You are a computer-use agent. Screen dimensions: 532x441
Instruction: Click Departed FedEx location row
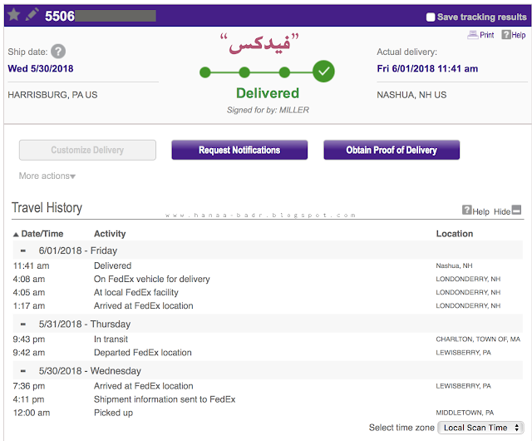[268, 353]
